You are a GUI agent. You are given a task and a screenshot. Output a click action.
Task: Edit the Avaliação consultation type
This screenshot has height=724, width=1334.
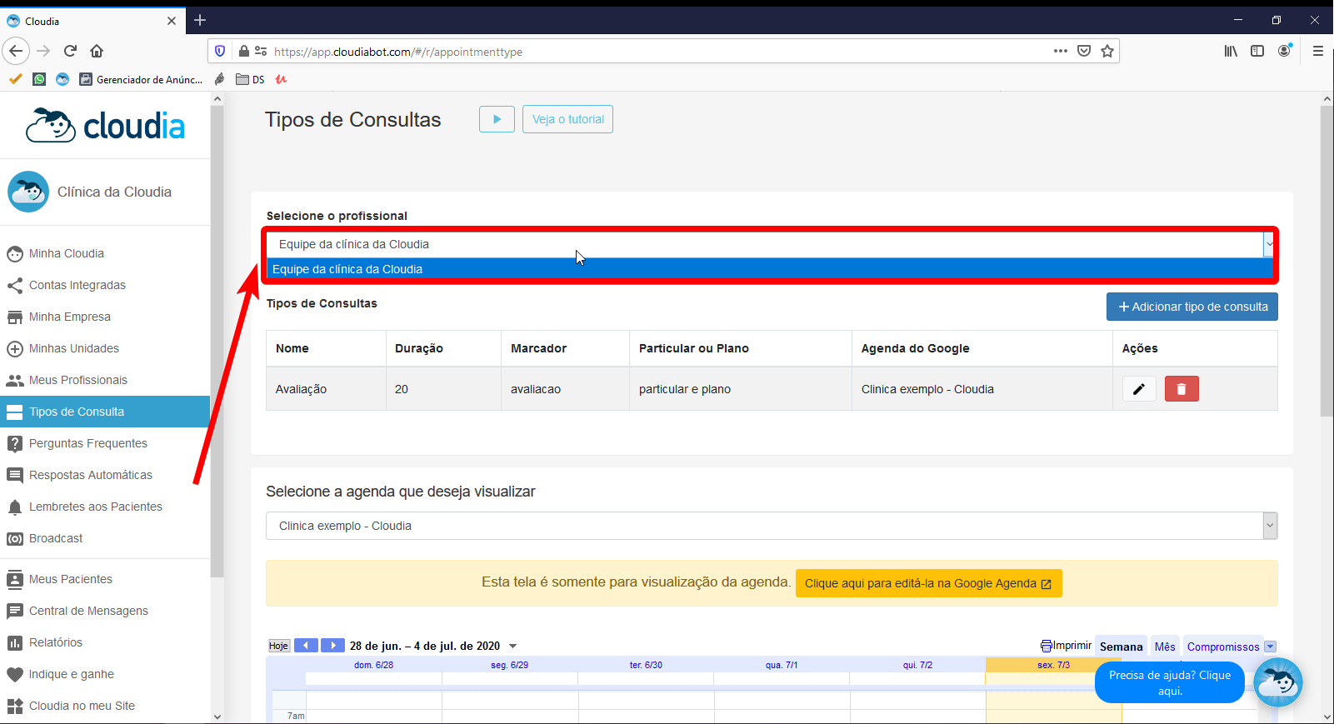coord(1139,389)
